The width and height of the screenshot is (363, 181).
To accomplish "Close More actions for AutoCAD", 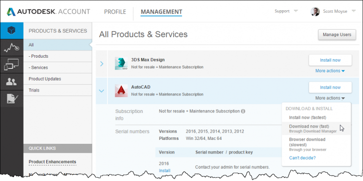I will coord(330,98).
